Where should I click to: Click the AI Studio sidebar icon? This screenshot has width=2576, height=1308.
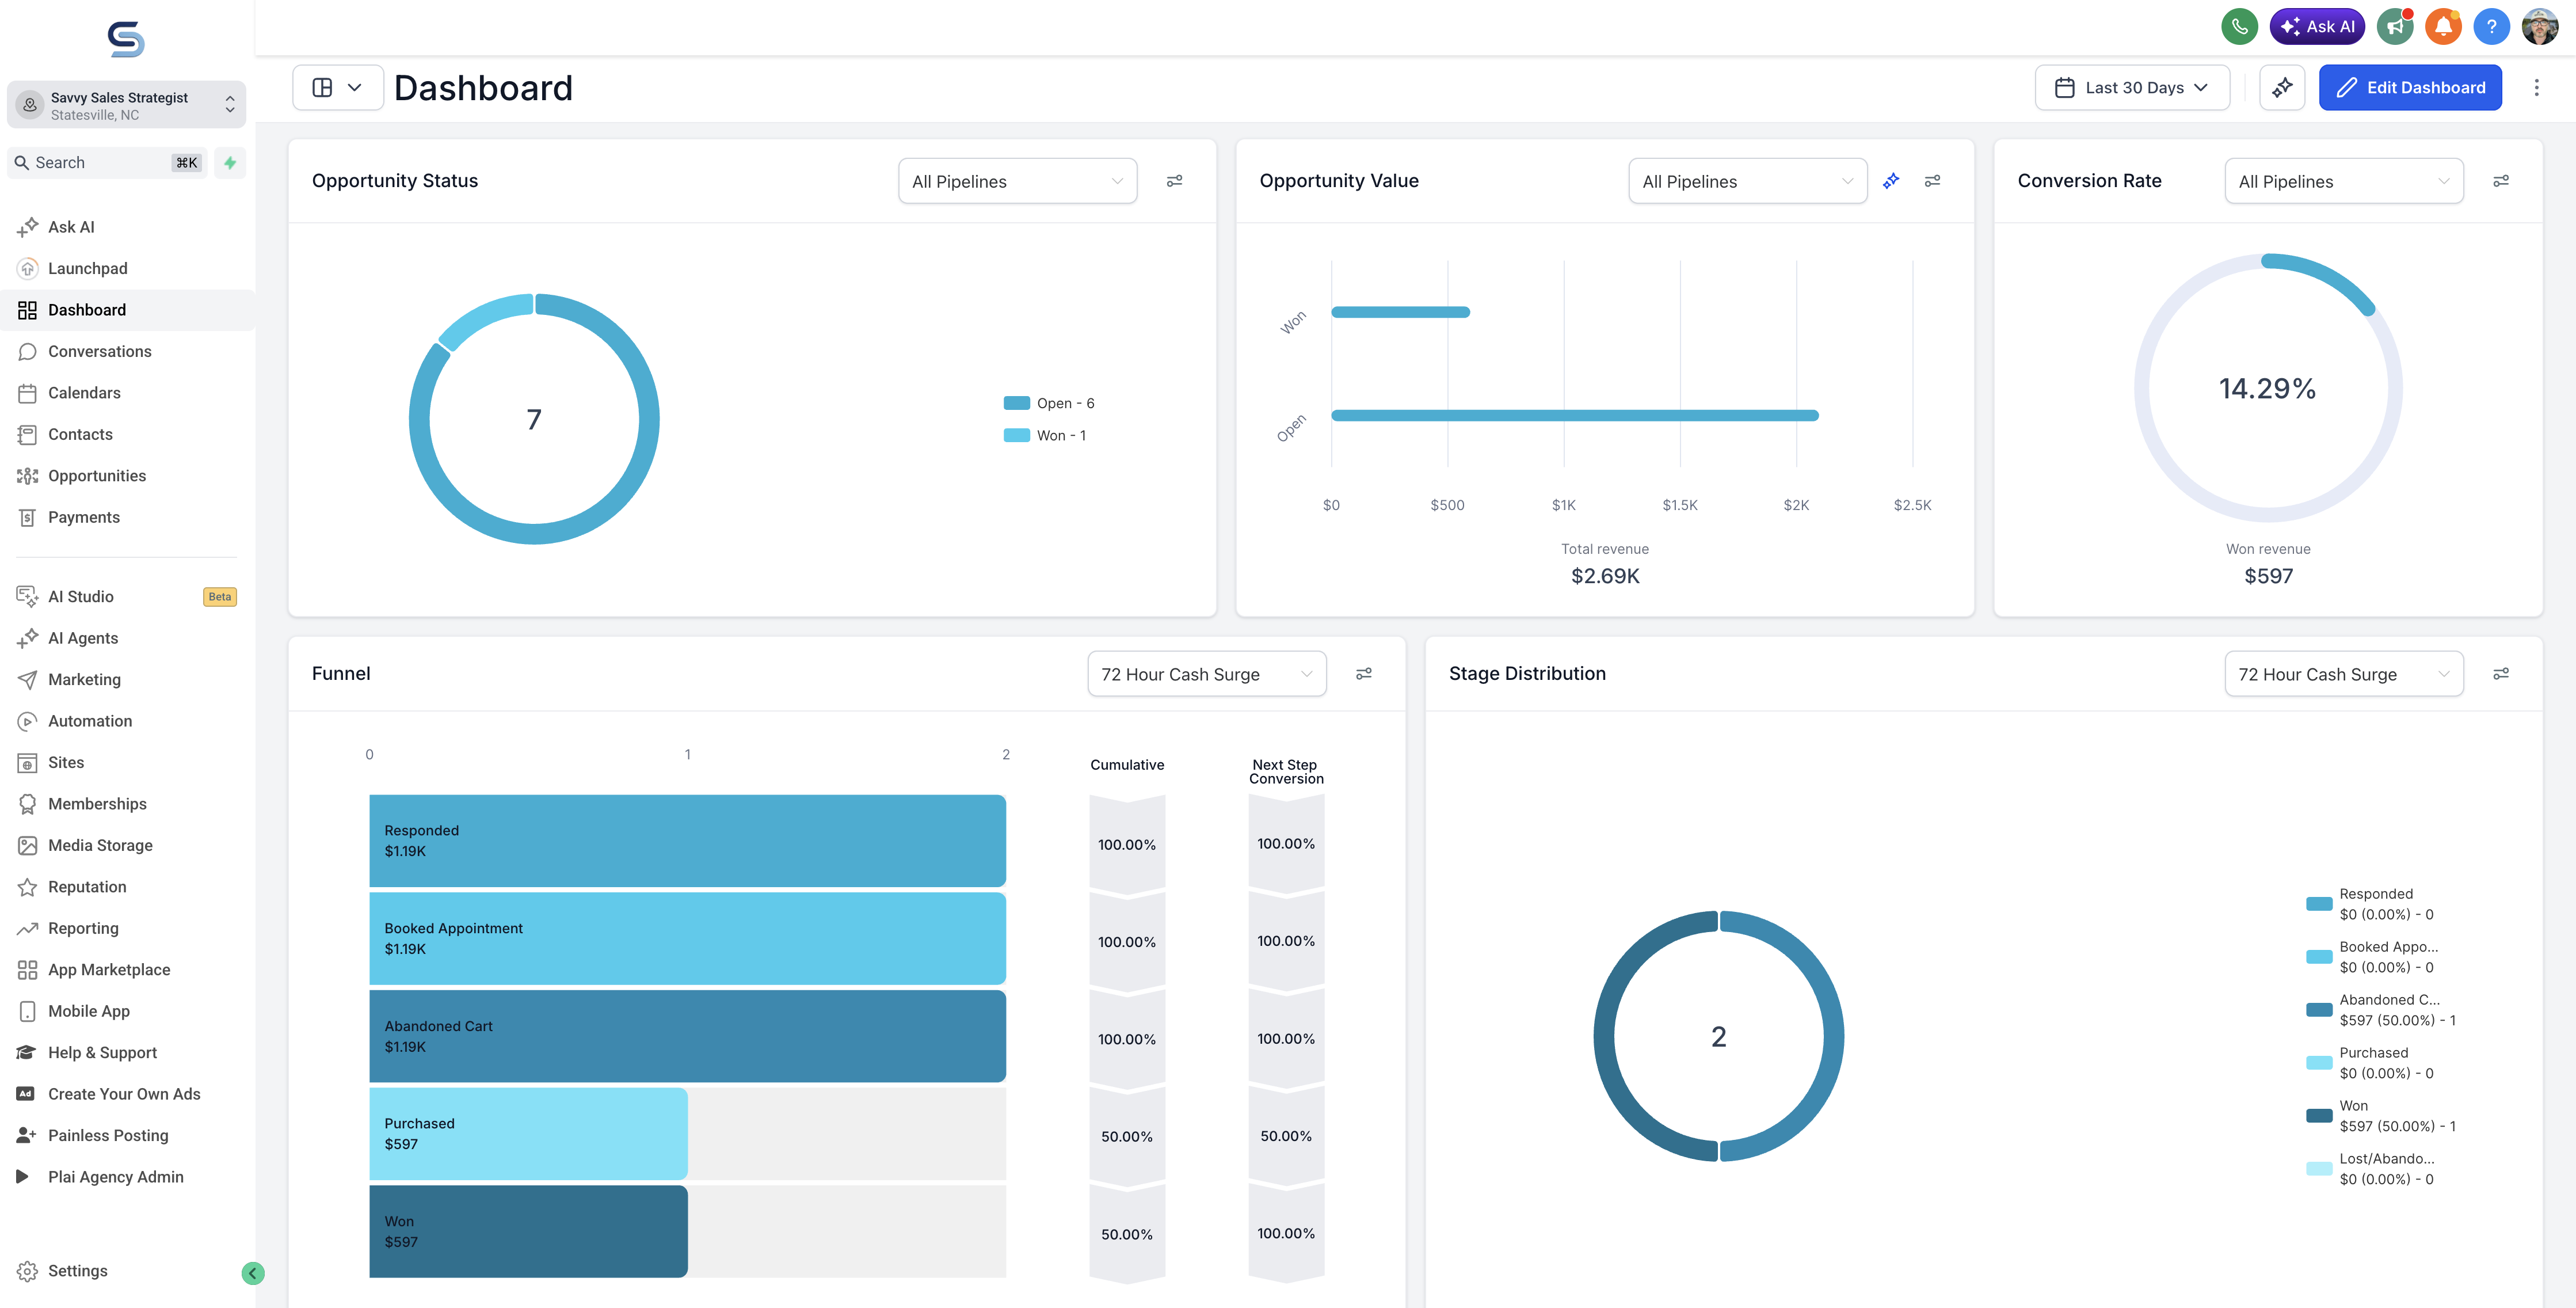click(x=27, y=597)
